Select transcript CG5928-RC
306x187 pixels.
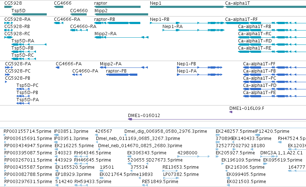[17, 34]
